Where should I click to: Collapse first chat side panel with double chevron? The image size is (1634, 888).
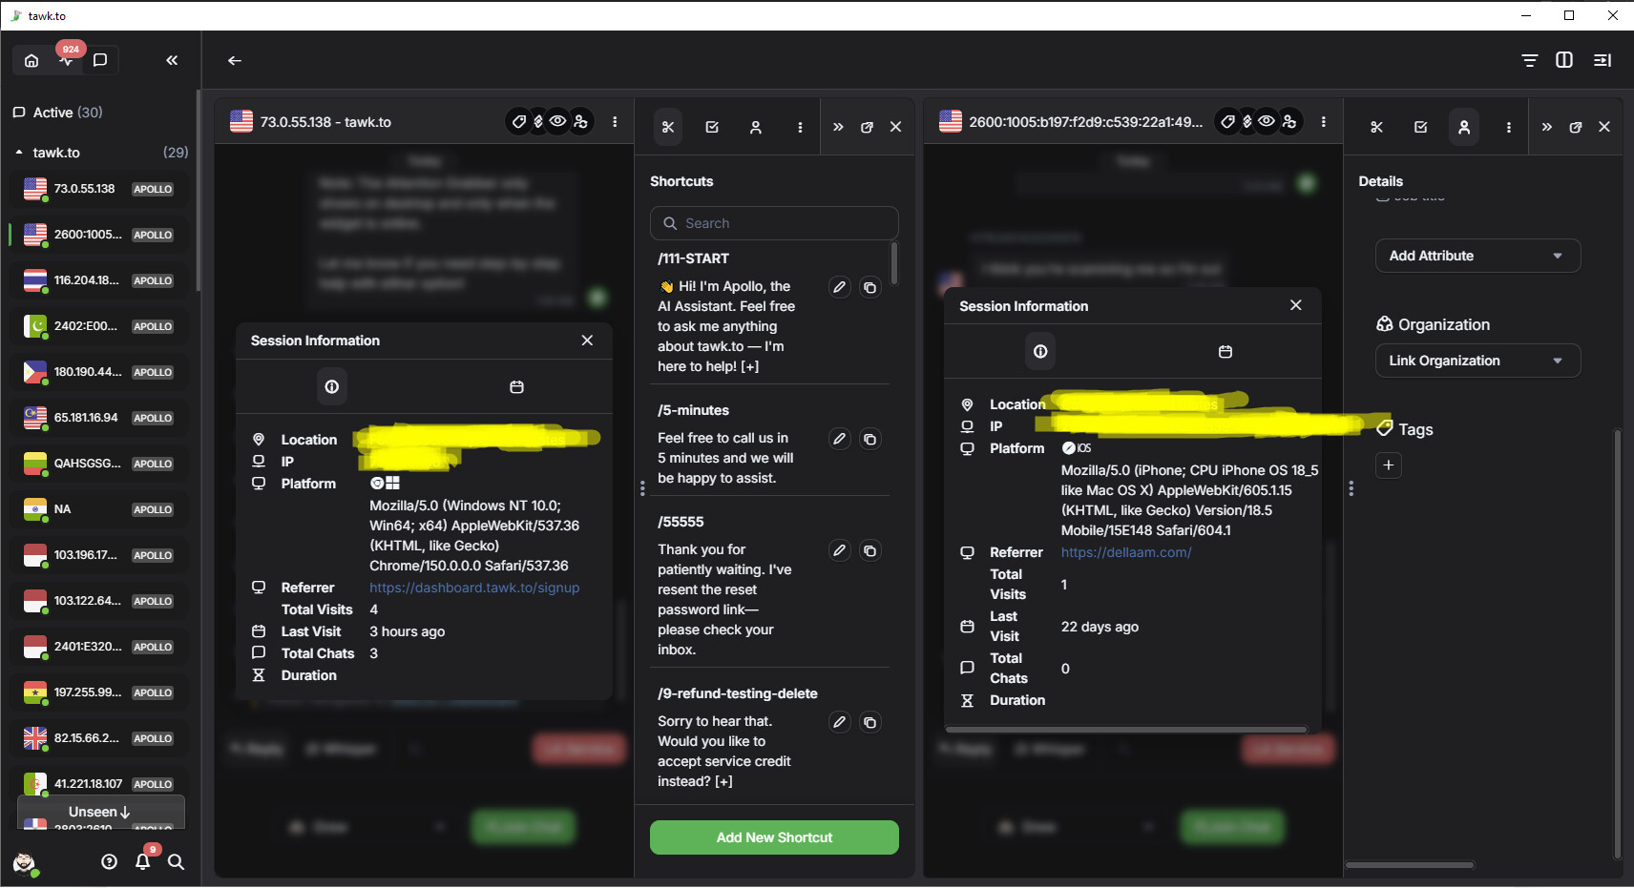click(x=838, y=127)
